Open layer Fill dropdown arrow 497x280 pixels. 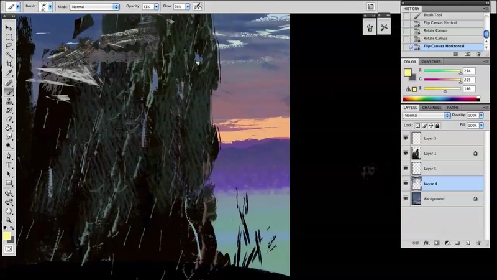coord(481,126)
